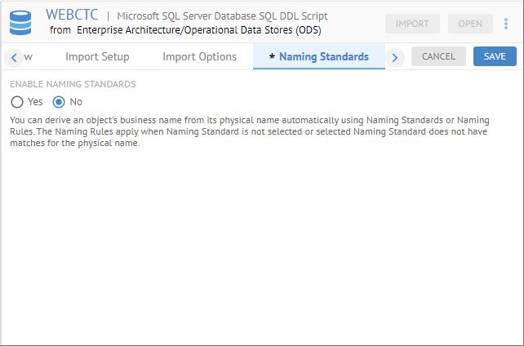Open the Import Options tab
Image resolution: width=524 pixels, height=346 pixels.
pos(199,57)
